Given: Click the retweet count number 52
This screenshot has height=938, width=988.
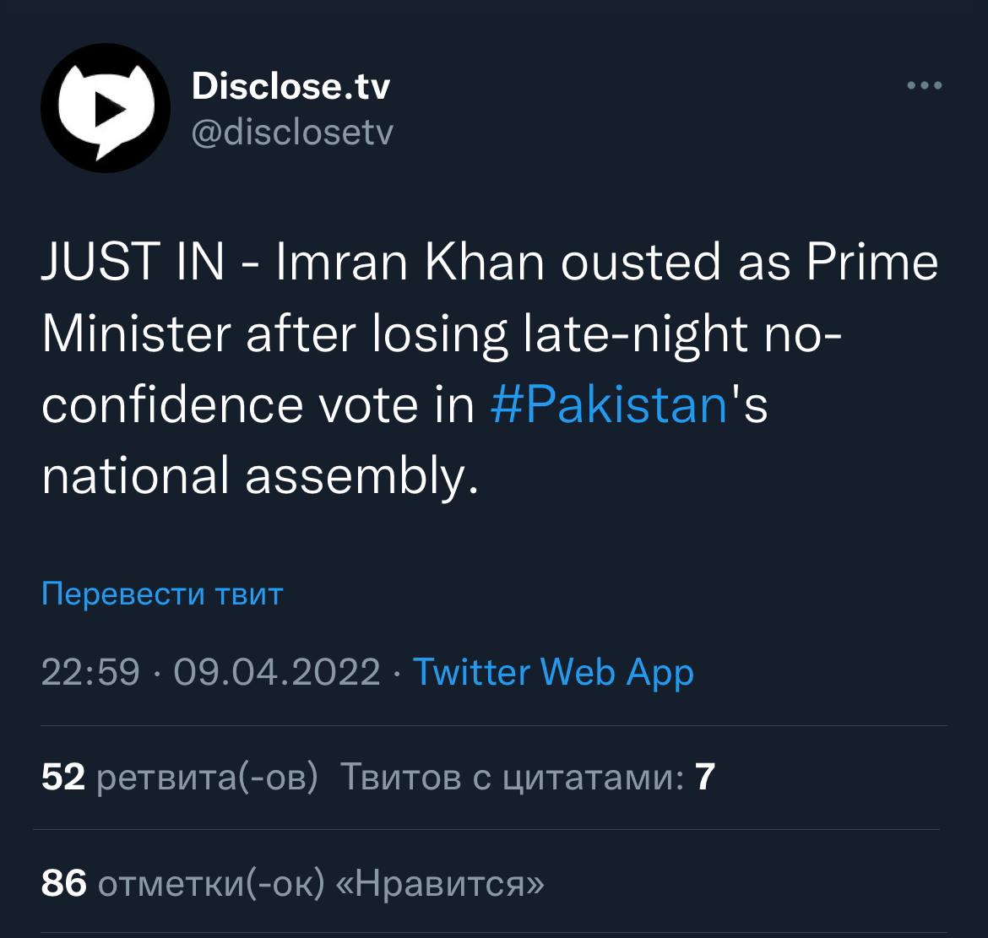Looking at the screenshot, I should [x=63, y=777].
